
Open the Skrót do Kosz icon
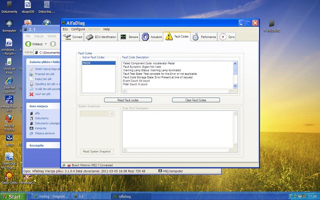tap(9, 66)
